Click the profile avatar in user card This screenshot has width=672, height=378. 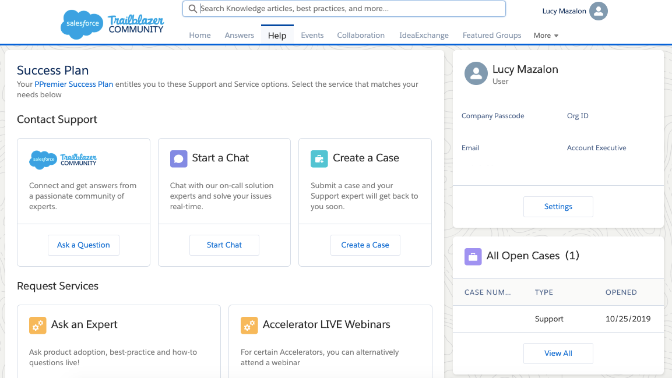click(x=476, y=73)
